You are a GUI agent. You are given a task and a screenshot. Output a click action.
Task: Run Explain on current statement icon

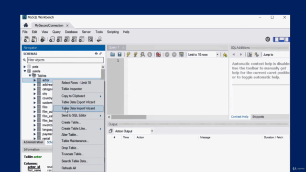pyautogui.click(x=142, y=54)
